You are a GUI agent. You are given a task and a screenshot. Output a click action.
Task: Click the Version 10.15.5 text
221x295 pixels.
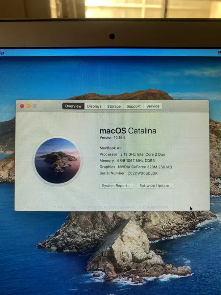113,138
